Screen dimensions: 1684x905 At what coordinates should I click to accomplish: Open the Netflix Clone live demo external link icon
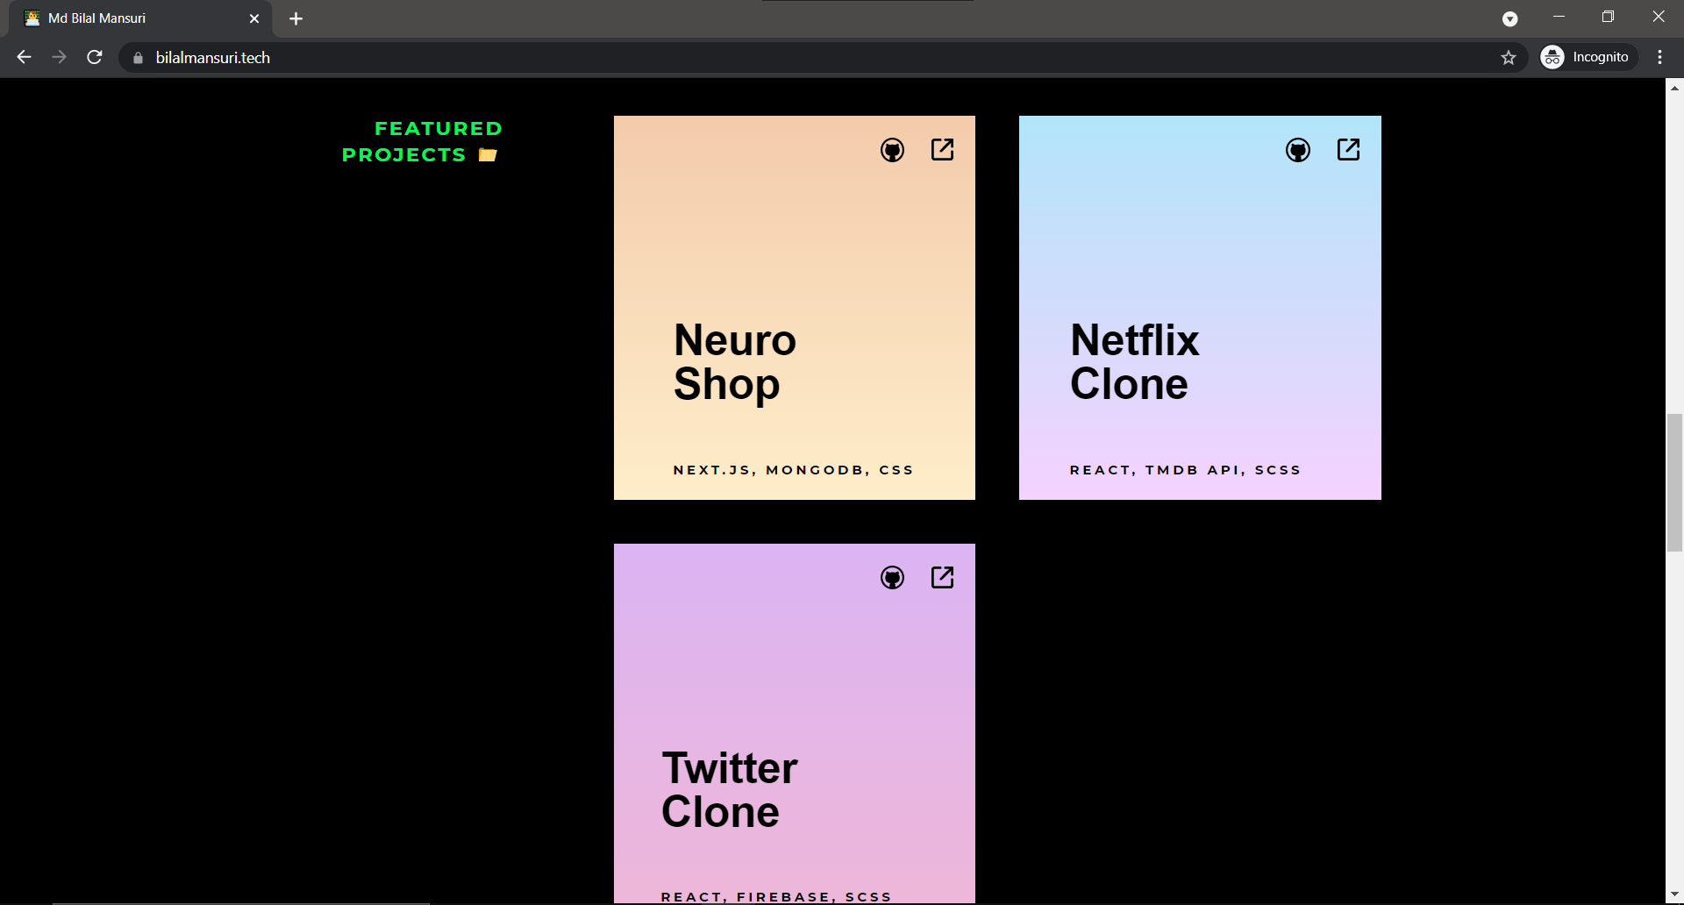[1348, 150]
